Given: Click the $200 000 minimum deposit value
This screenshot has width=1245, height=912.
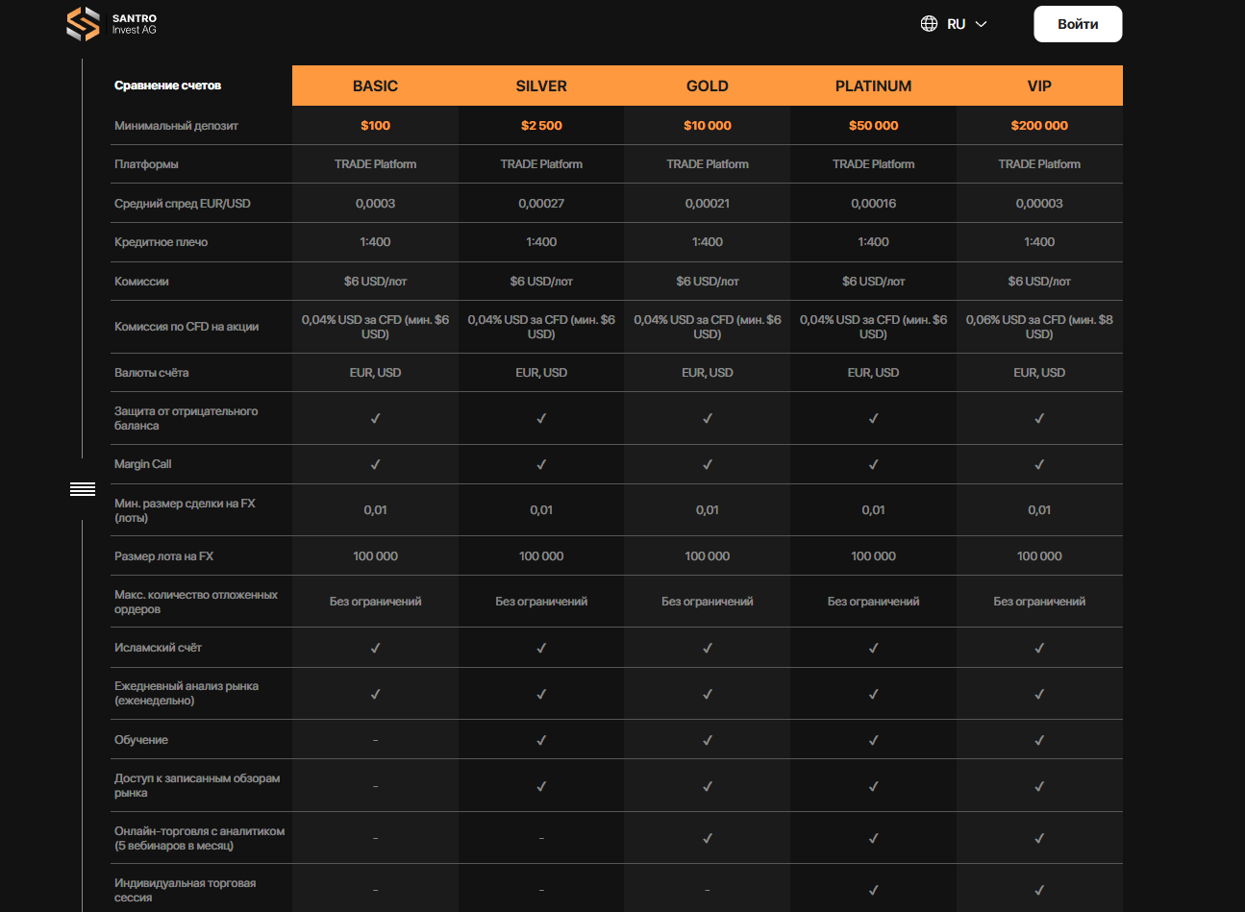Looking at the screenshot, I should [x=1038, y=125].
